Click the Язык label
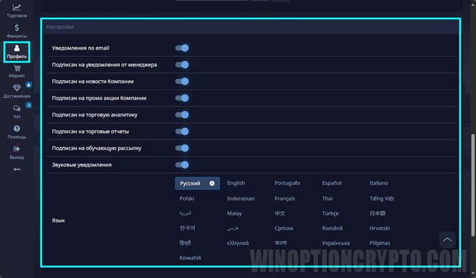Screen dimensions: 476x278 click(58, 221)
